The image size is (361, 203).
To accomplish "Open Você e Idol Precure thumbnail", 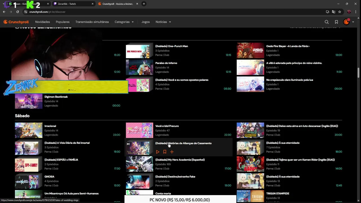I will 139,130.
